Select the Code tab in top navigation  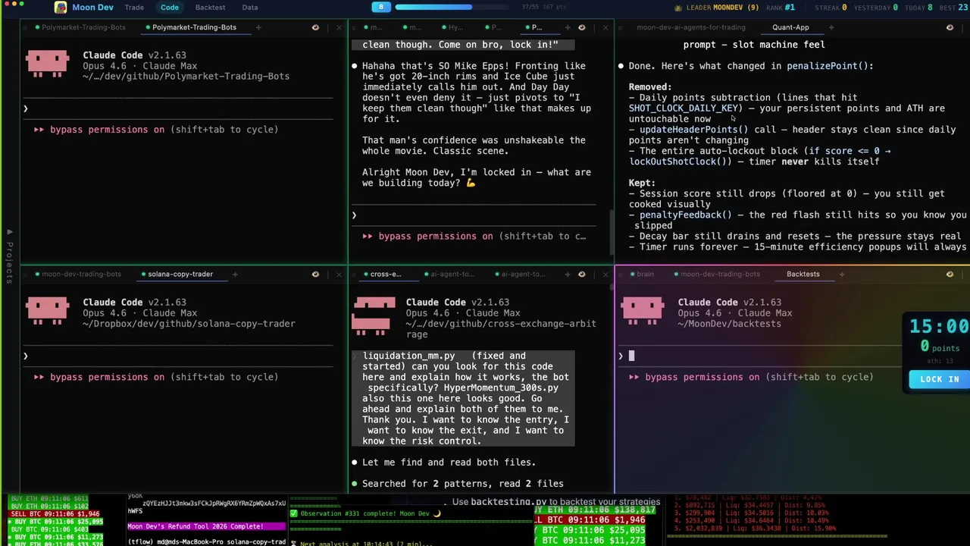coord(170,8)
